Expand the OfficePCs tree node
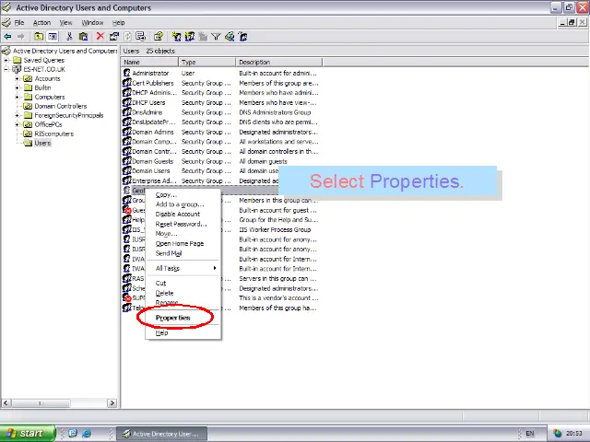The width and height of the screenshot is (590, 442). pyautogui.click(x=17, y=124)
